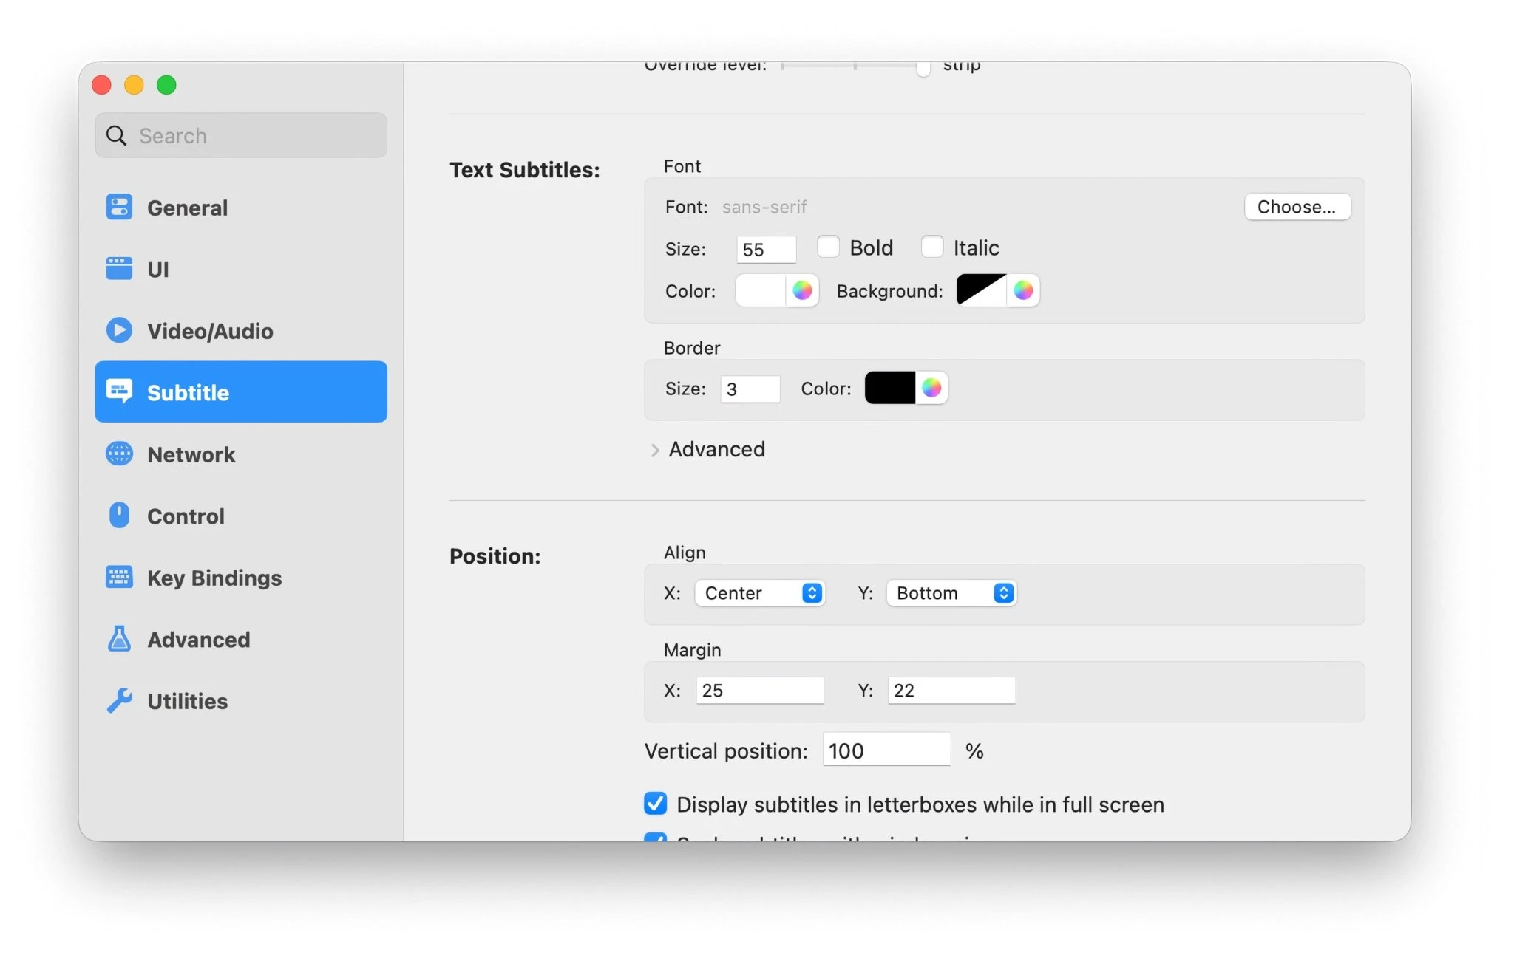The image size is (1514, 961).
Task: Click the Video/Audio play icon
Action: [119, 330]
